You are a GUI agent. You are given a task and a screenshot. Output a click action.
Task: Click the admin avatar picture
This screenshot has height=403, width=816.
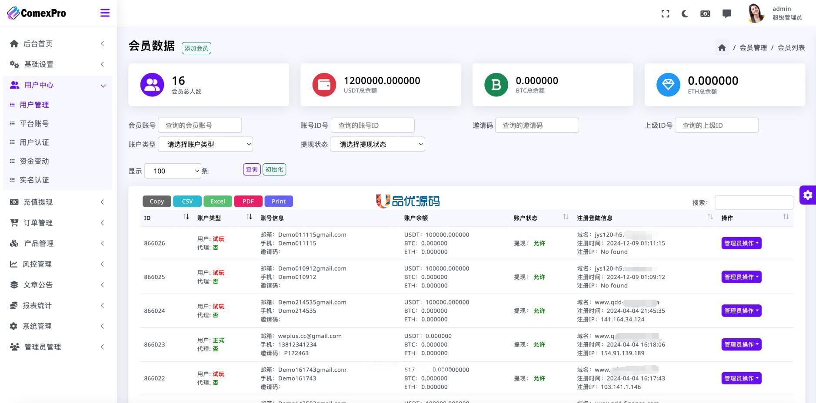[x=756, y=13]
